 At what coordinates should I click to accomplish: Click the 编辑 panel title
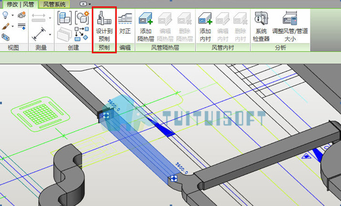pos(125,48)
